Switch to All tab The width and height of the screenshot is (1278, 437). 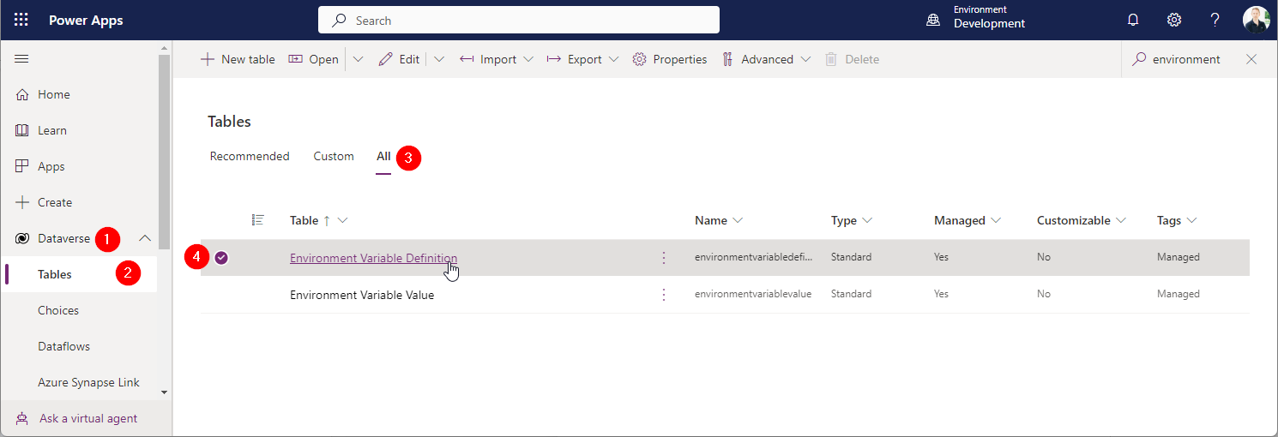pyautogui.click(x=383, y=157)
